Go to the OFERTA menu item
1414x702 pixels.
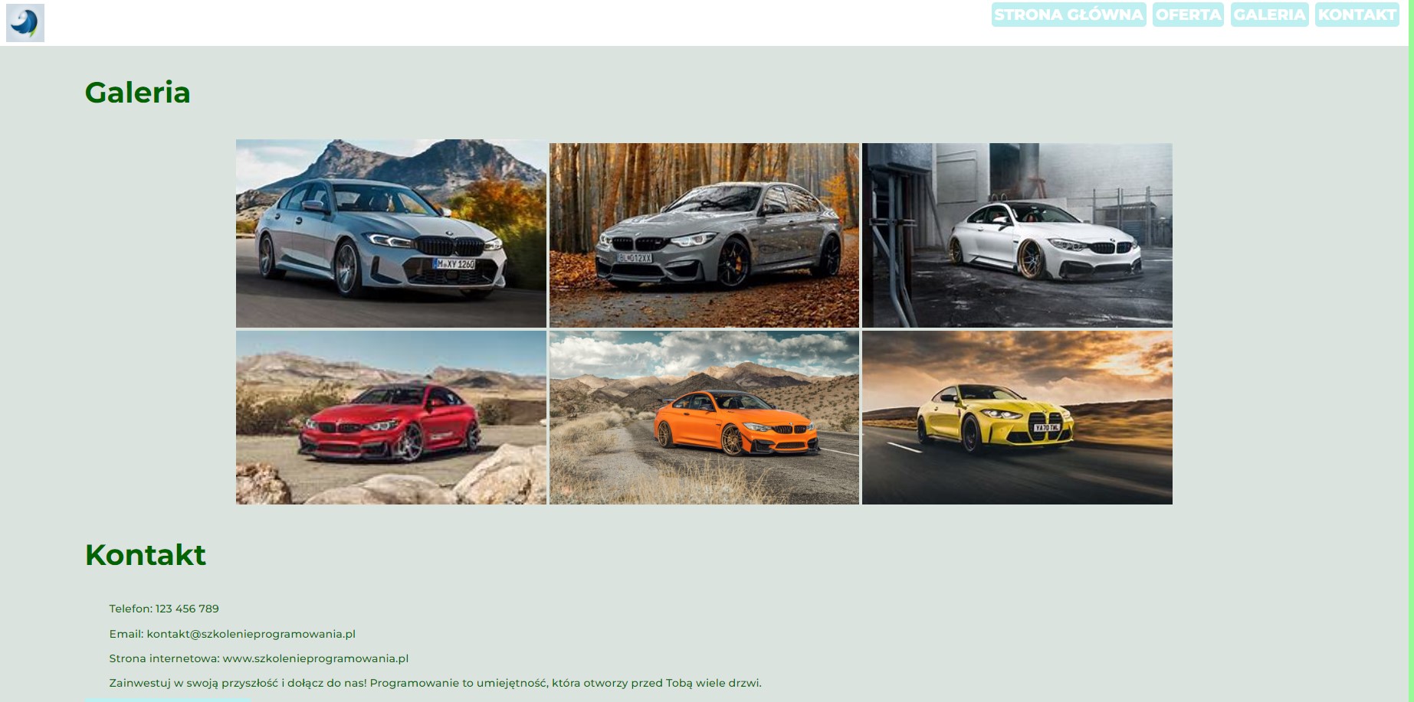pos(1188,15)
